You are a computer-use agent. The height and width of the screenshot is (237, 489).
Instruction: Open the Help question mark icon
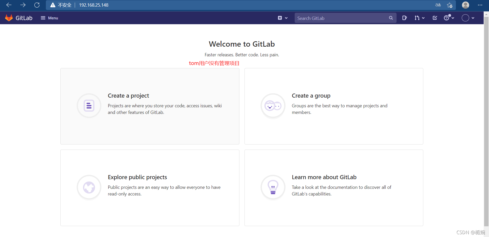446,18
